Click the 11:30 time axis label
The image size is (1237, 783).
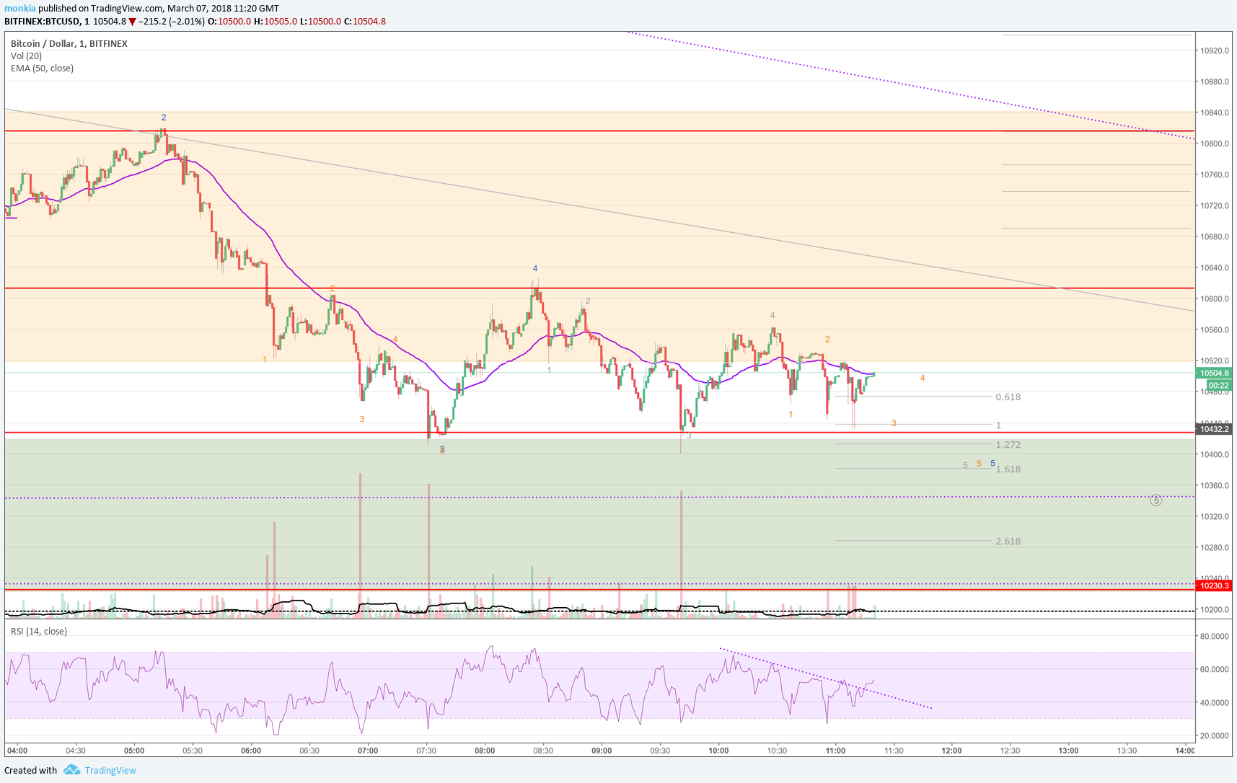pos(894,751)
